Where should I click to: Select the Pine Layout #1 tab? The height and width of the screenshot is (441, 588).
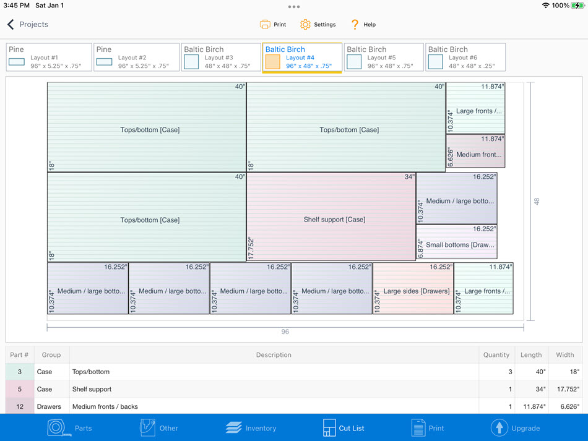(49, 57)
